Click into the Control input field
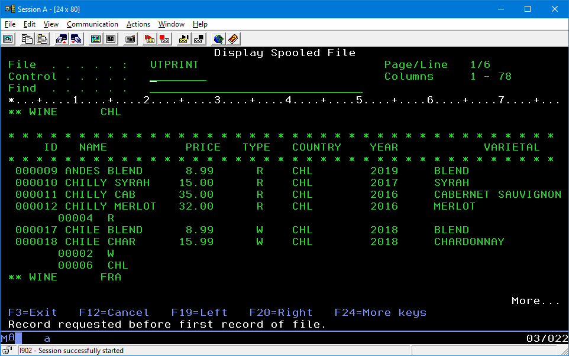 (178, 76)
